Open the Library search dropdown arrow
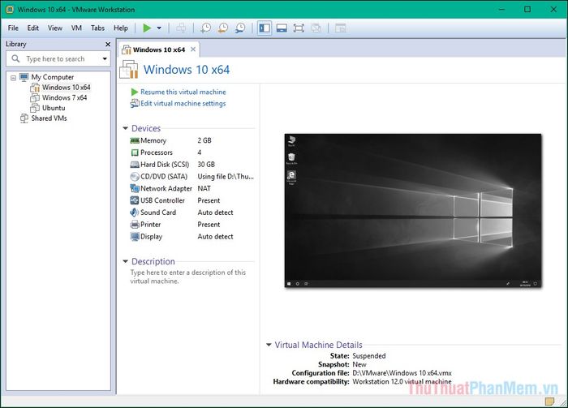568x408 pixels. coord(105,58)
